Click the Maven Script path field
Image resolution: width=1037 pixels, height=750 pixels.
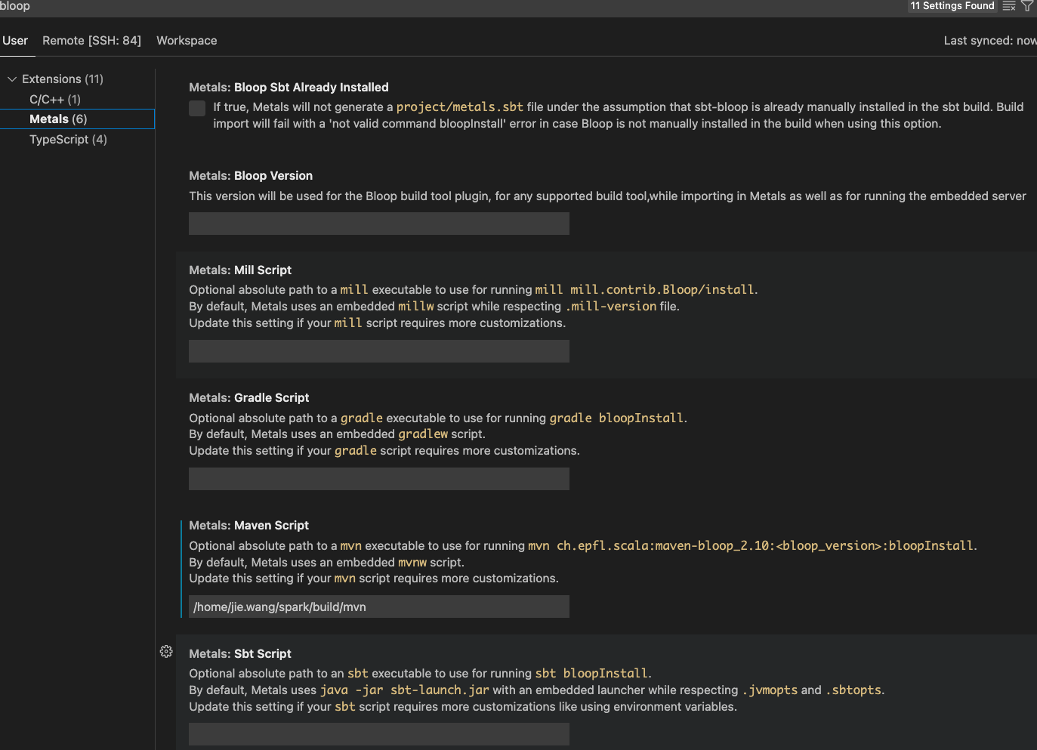[x=378, y=606]
